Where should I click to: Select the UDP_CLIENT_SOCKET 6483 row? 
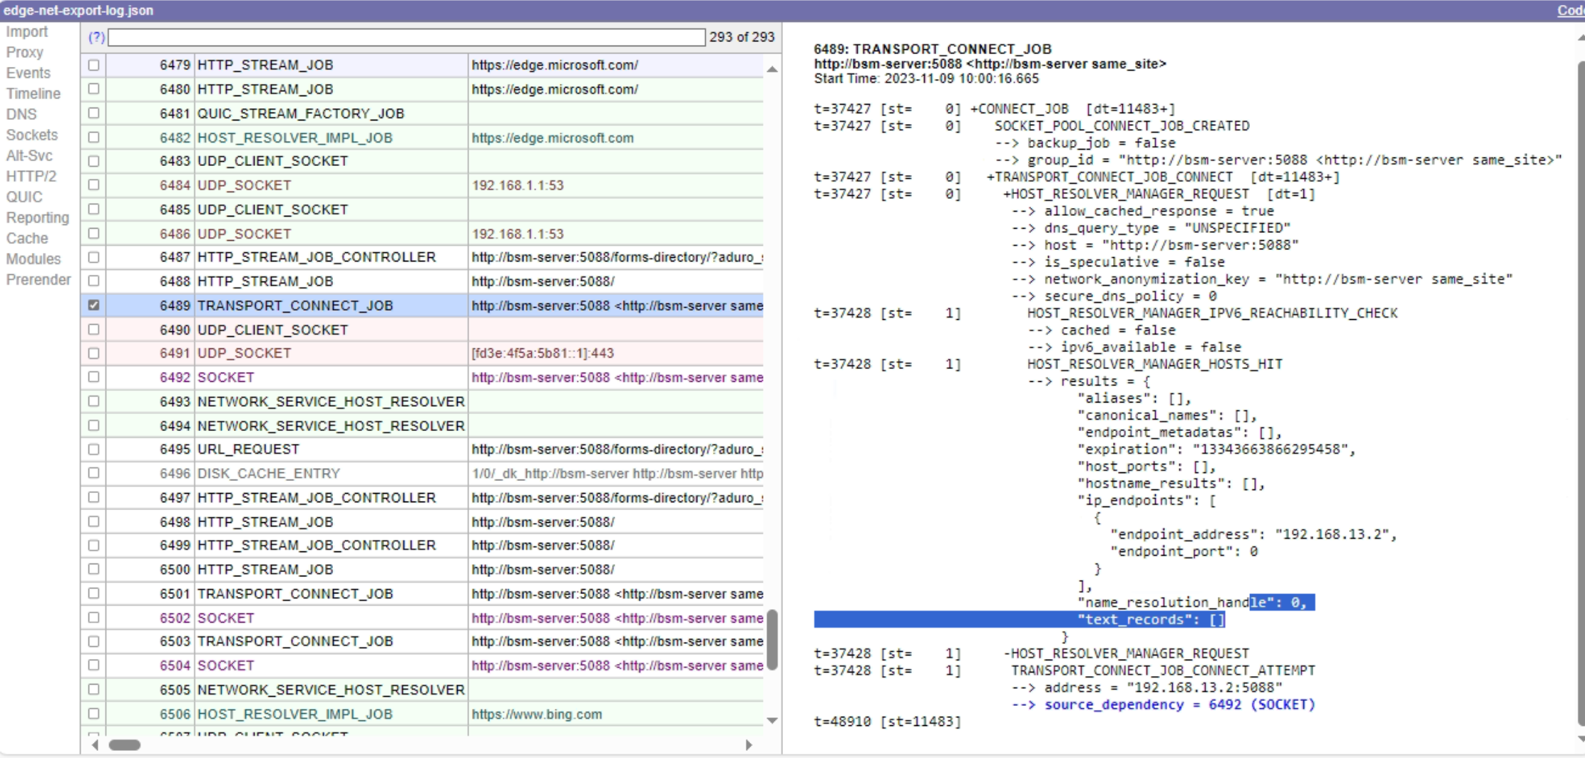tap(422, 161)
